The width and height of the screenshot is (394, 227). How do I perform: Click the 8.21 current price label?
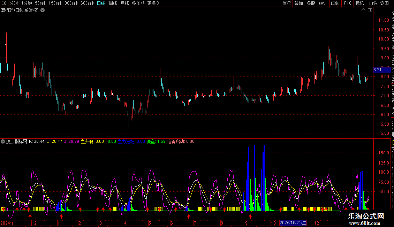point(378,70)
